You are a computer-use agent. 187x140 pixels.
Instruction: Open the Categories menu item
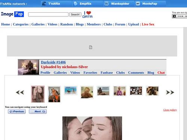coord(21,24)
